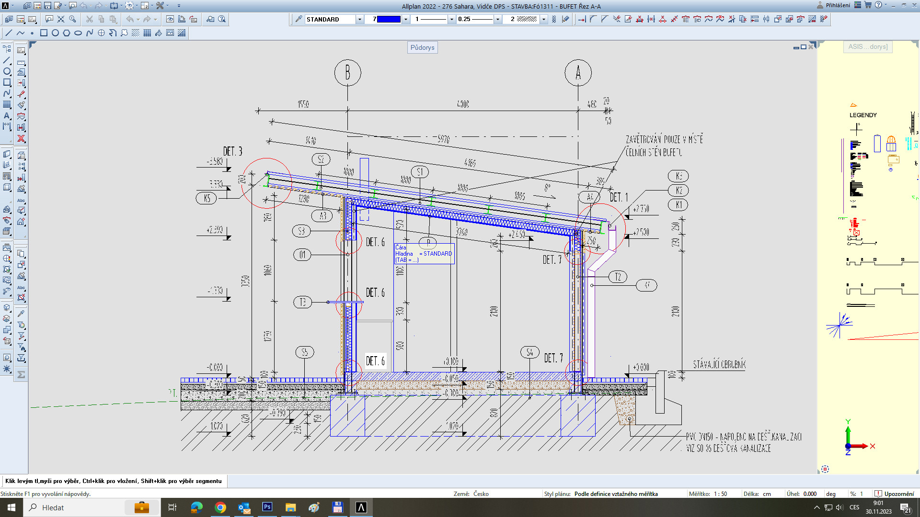
Task: Expand the pen color 7 dropdown
Action: click(x=406, y=19)
